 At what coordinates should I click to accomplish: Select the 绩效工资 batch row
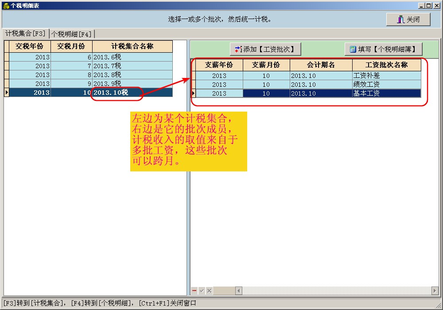coord(386,85)
